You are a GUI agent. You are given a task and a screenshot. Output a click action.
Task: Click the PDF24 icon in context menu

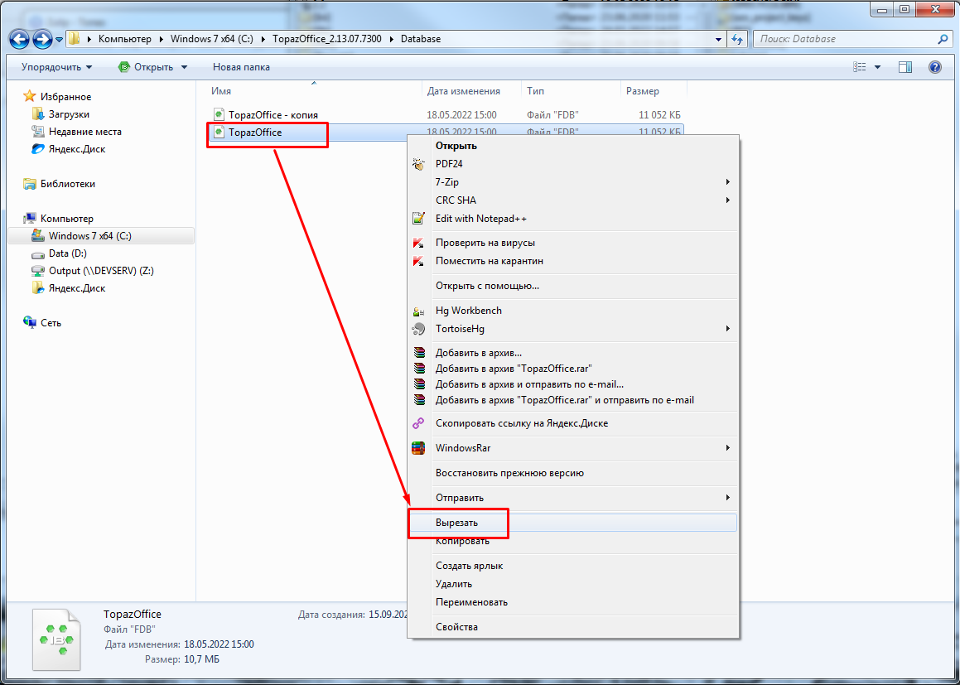[x=419, y=164]
